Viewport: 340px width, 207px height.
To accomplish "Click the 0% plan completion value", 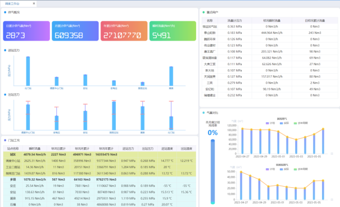I will pyautogui.click(x=212, y=133).
